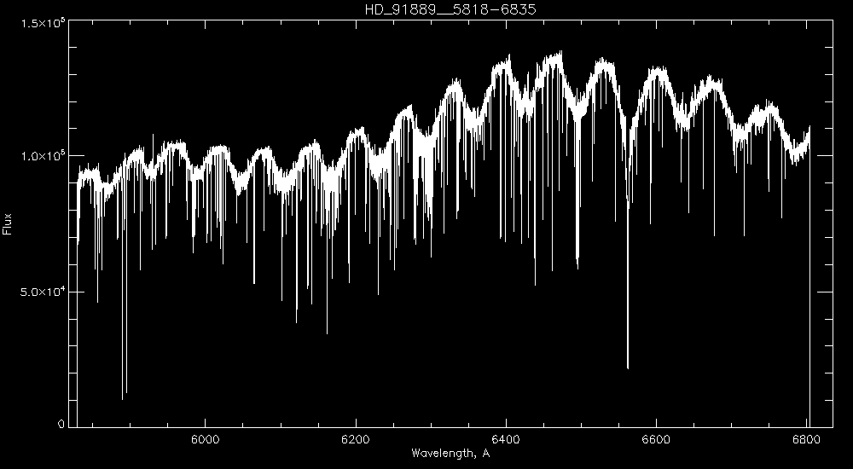This screenshot has height=469, width=853.
Task: Click the vertical Flux axis title
Action: point(7,223)
